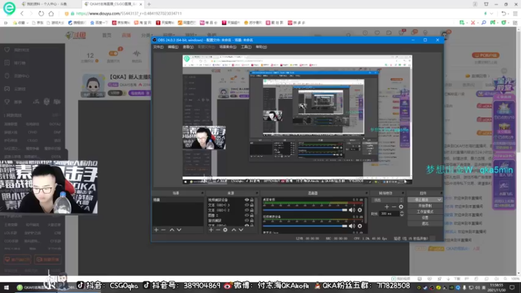Click the blue magnifier search icon in toolbar
This screenshot has height=293, width=521.
tap(483, 23)
